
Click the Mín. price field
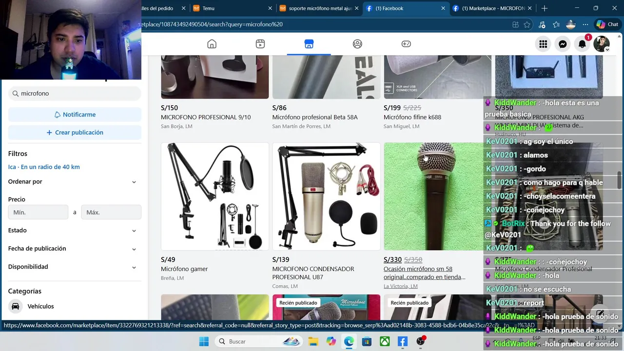coord(38,212)
